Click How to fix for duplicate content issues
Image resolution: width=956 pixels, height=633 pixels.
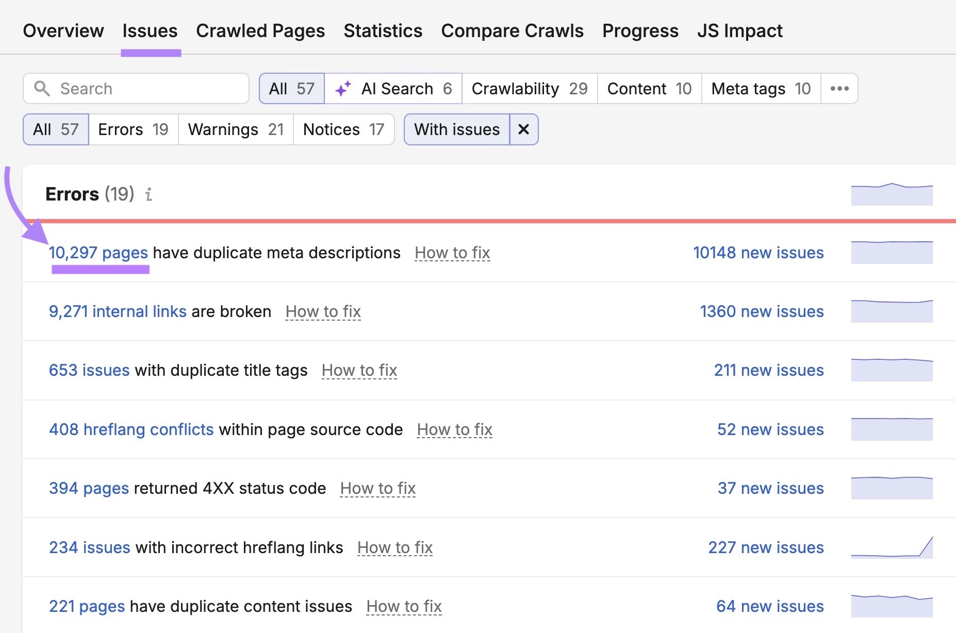tap(404, 606)
